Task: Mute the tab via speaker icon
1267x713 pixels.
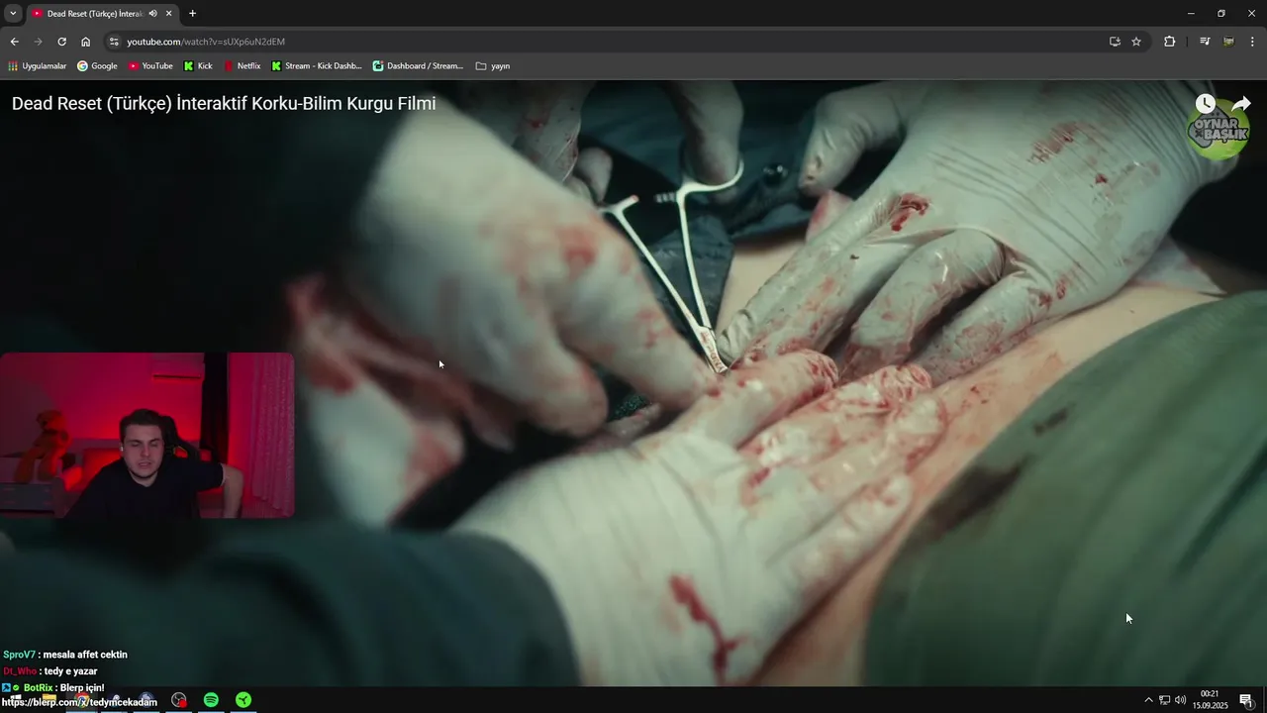Action: coord(152,14)
